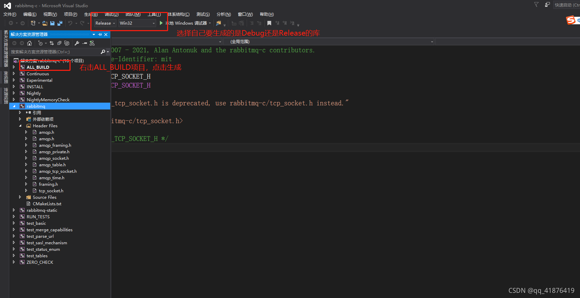Open the 窗口(W) menu
The height and width of the screenshot is (298, 580).
pyautogui.click(x=245, y=14)
